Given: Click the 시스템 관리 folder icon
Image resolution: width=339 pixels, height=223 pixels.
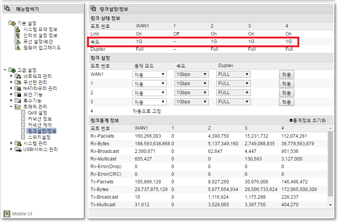Looking at the screenshot, I should [18, 143].
